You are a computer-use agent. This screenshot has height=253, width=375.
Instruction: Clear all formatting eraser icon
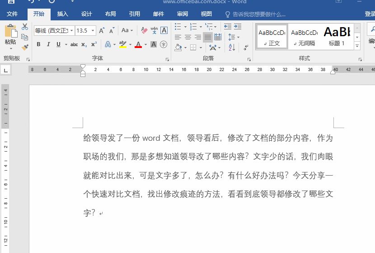coord(144,30)
